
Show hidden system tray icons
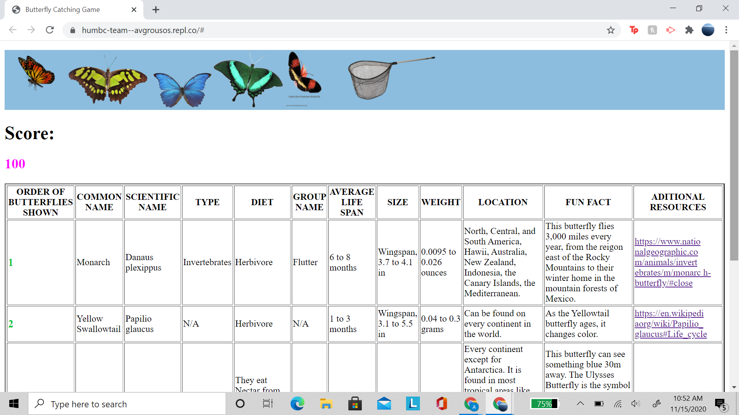click(580, 403)
